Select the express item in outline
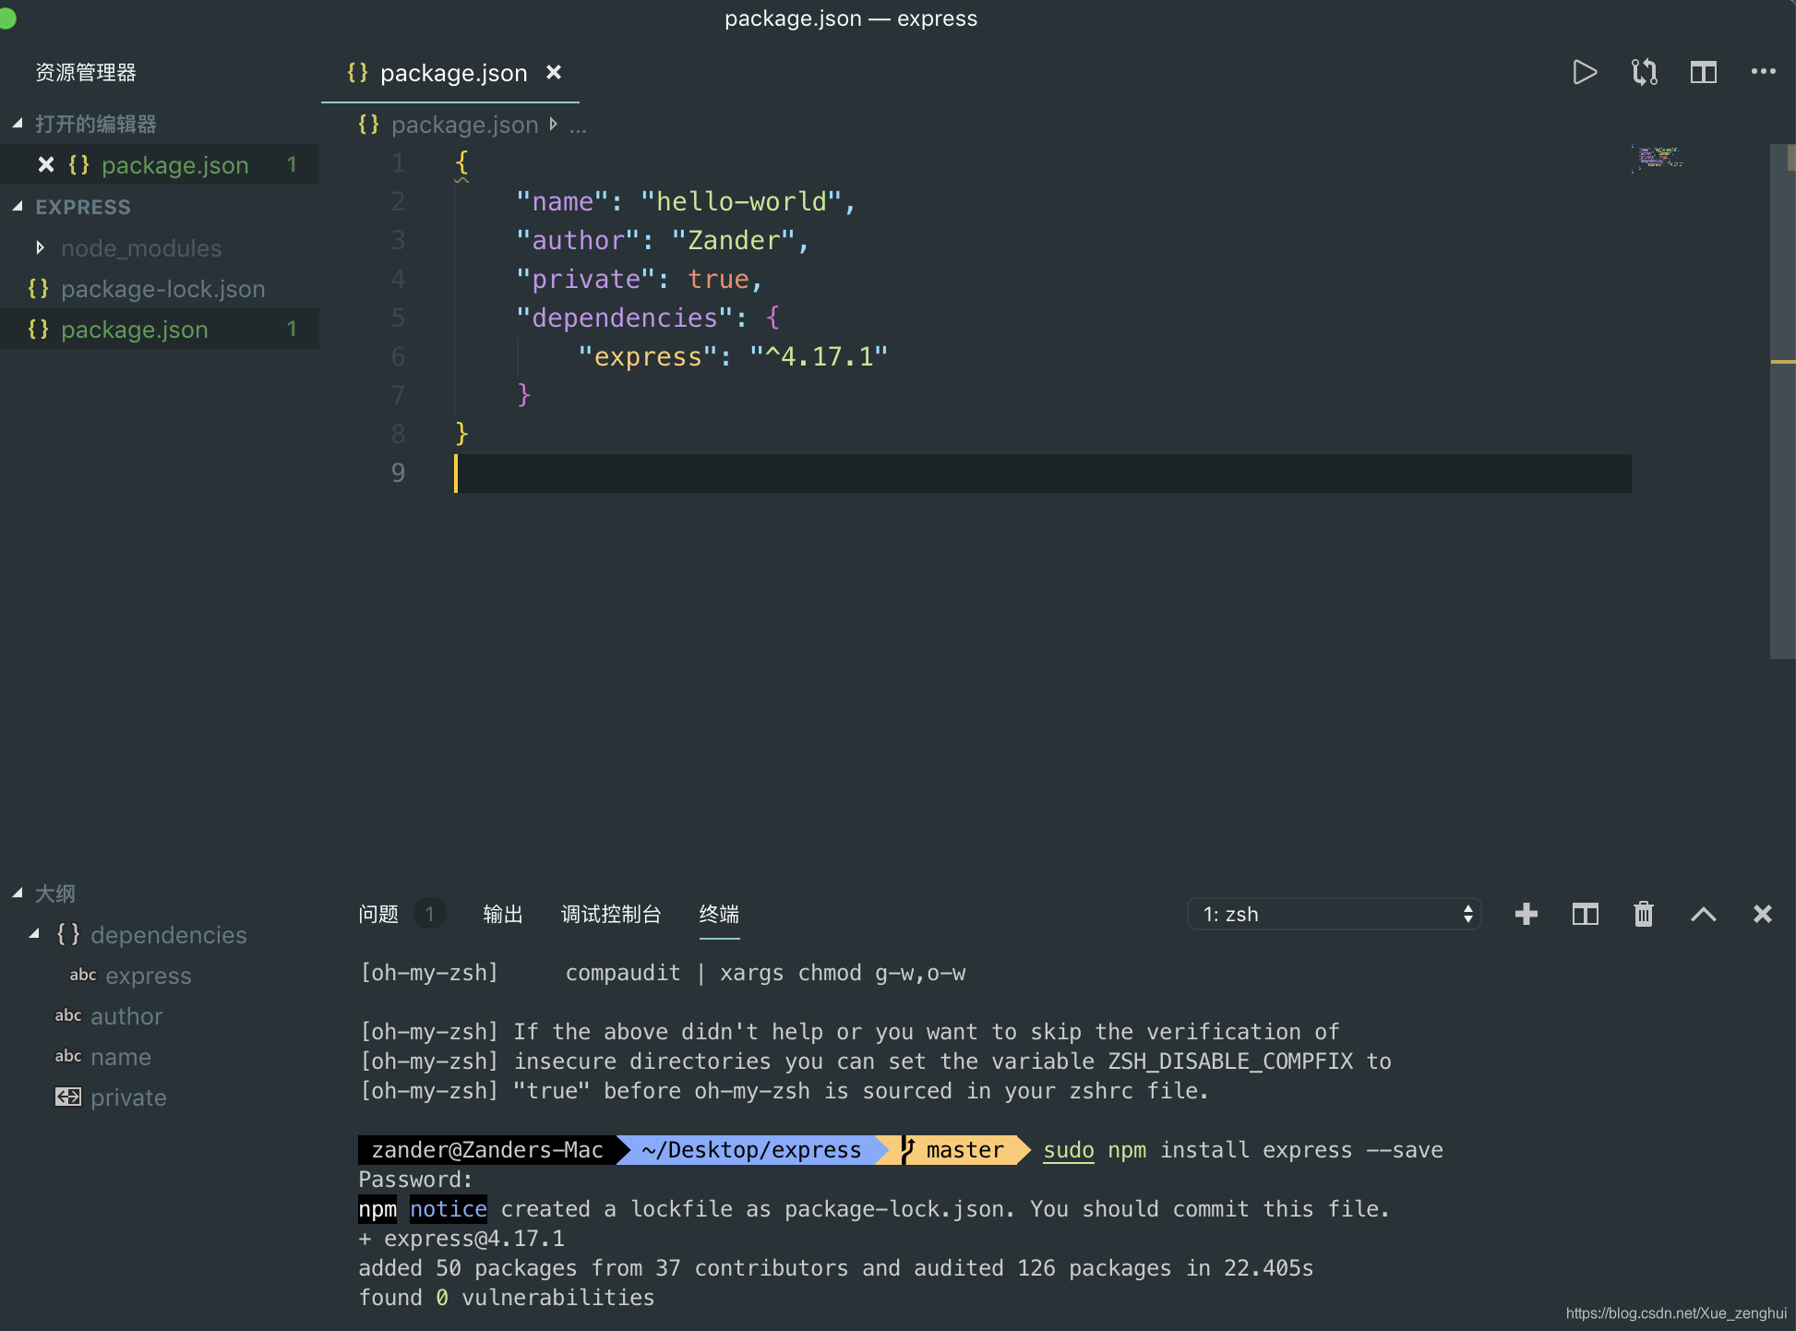 (148, 976)
